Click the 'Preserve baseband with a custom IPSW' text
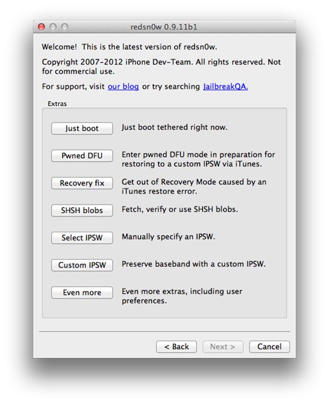Viewport: 329px width, 404px height. click(194, 264)
